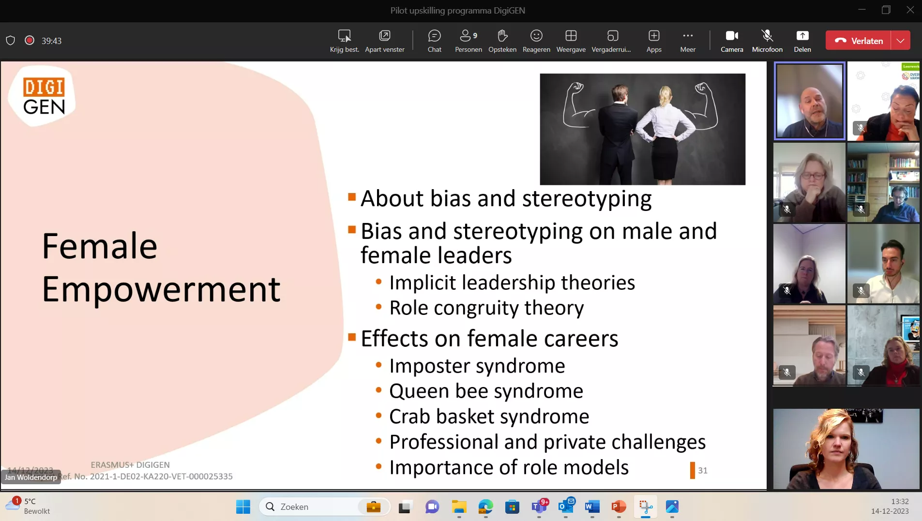Click the 'Imposter syndrome' bullet text
The width and height of the screenshot is (922, 521).
click(477, 366)
